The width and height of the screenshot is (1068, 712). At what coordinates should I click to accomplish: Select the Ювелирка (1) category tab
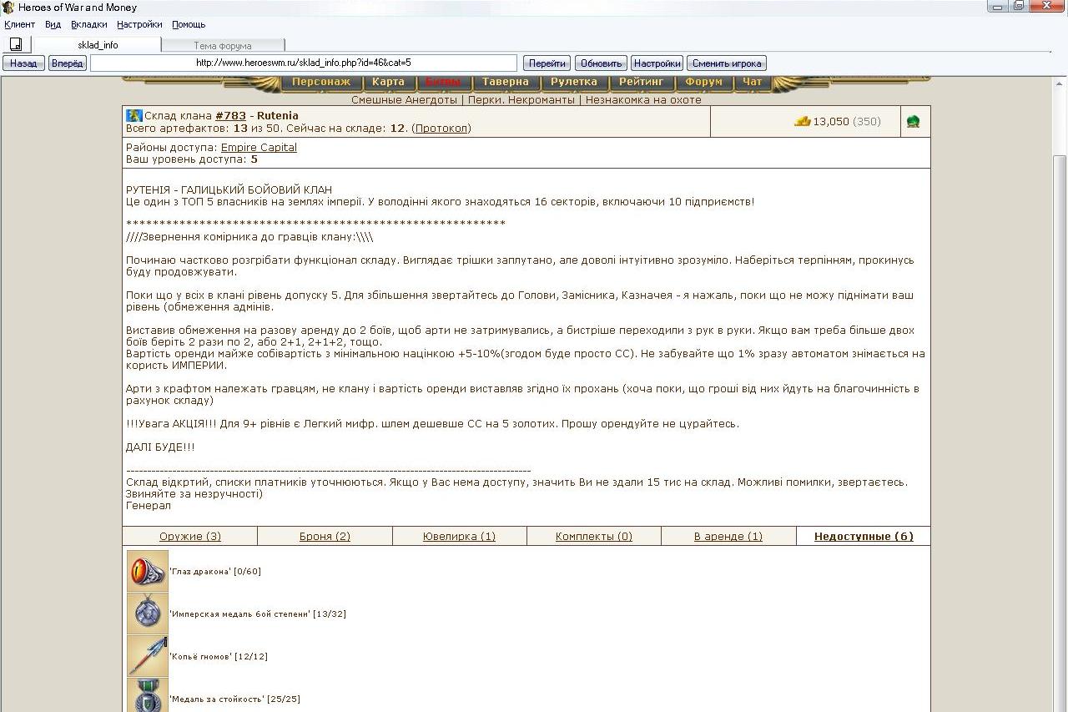click(x=459, y=537)
